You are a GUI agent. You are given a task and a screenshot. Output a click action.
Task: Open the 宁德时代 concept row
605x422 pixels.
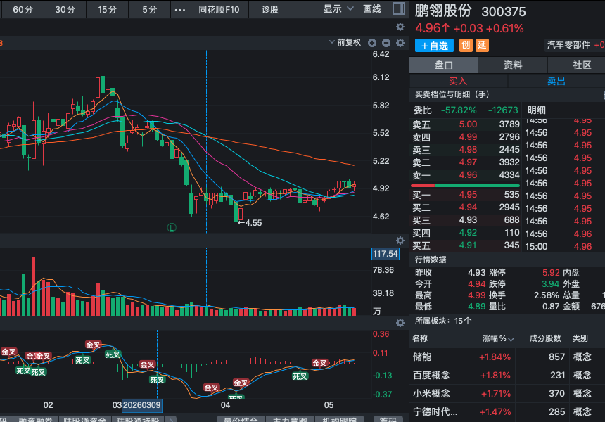pyautogui.click(x=507, y=412)
